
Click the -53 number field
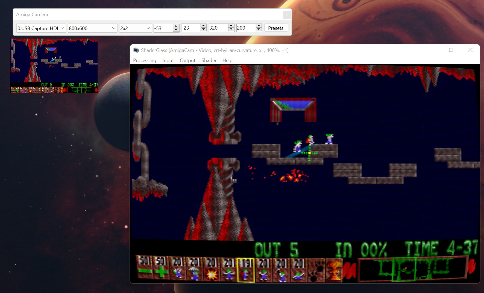pyautogui.click(x=163, y=28)
